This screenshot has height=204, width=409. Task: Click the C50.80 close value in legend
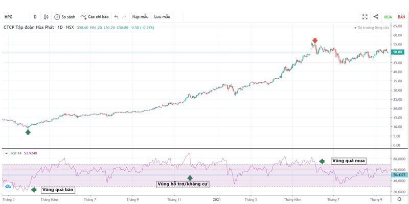[122, 28]
